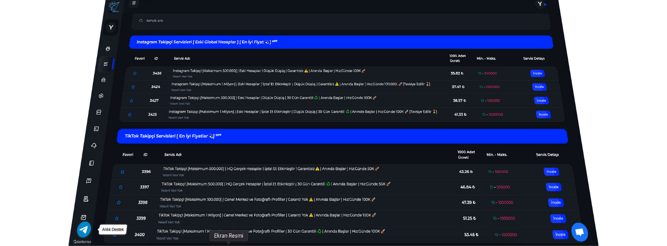The width and height of the screenshot is (667, 246).
Task: Expand Instagram Takipçi Servisleri category header
Action: (x=341, y=42)
